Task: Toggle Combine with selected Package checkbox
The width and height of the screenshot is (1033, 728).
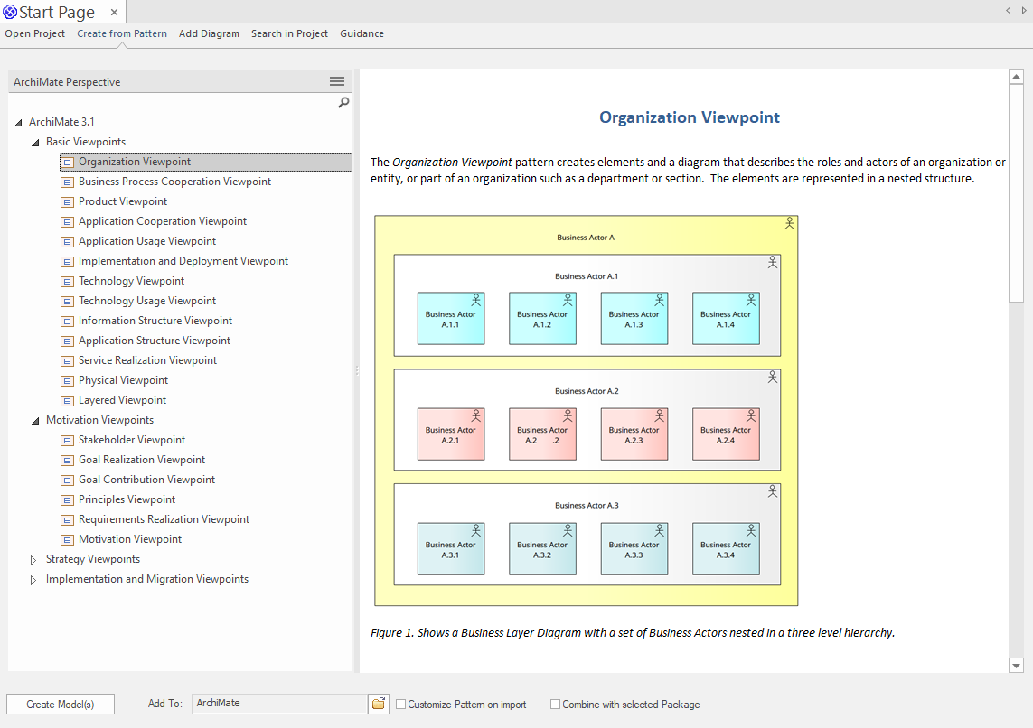Action: pos(555,705)
